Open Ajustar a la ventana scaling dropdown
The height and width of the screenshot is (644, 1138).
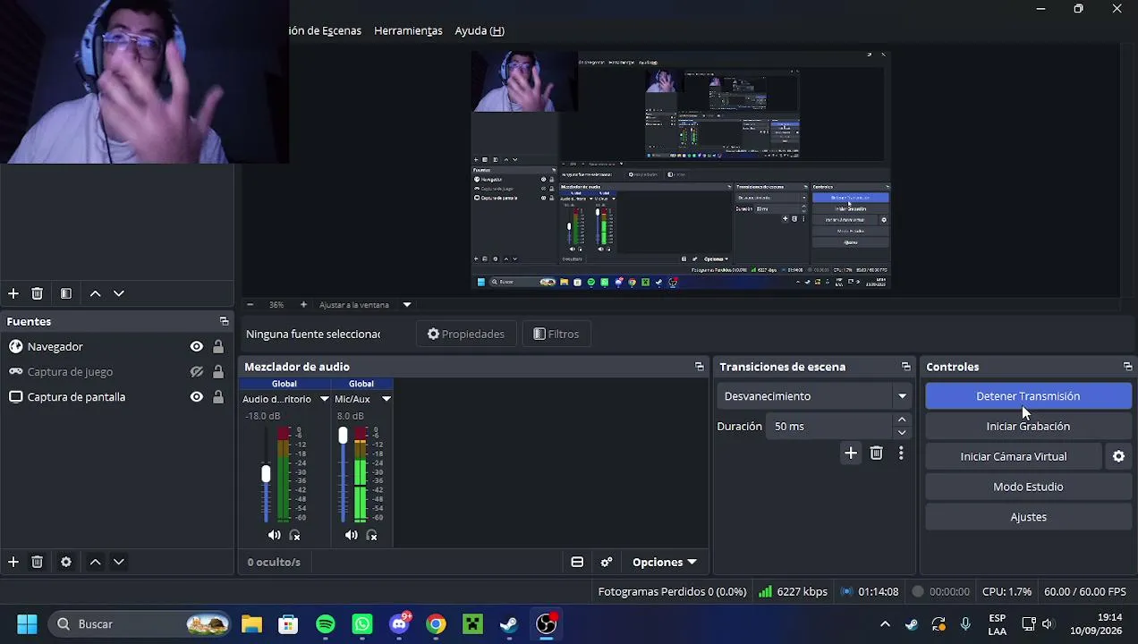pyautogui.click(x=406, y=305)
